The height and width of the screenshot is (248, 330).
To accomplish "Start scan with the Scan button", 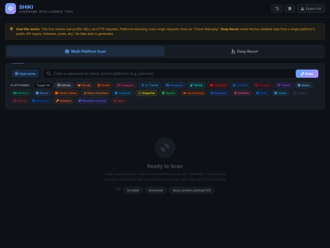I will point(307,73).
